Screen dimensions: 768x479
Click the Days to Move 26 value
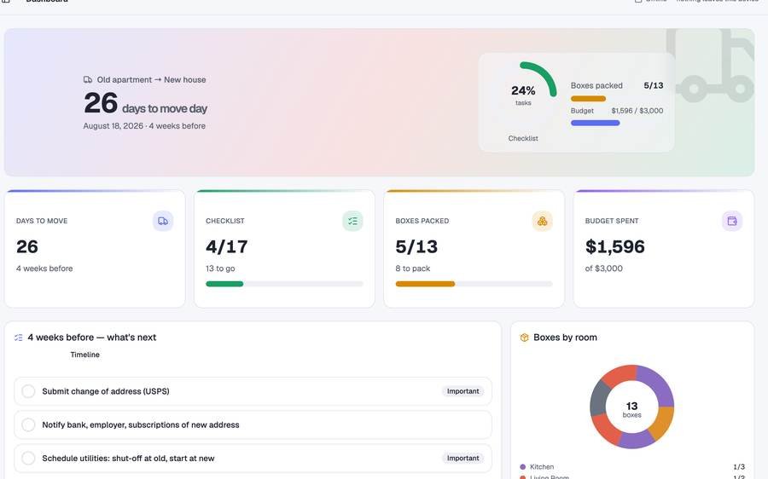[x=27, y=246]
